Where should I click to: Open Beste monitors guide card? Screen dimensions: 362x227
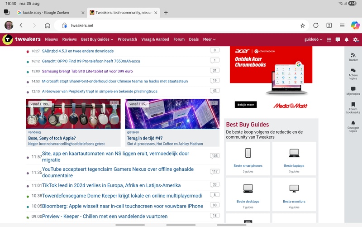pos(294,194)
